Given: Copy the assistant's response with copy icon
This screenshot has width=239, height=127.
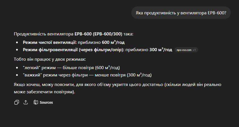Looking at the screenshot, I should (17, 102).
